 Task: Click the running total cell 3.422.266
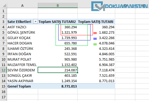[x=96, y=38]
